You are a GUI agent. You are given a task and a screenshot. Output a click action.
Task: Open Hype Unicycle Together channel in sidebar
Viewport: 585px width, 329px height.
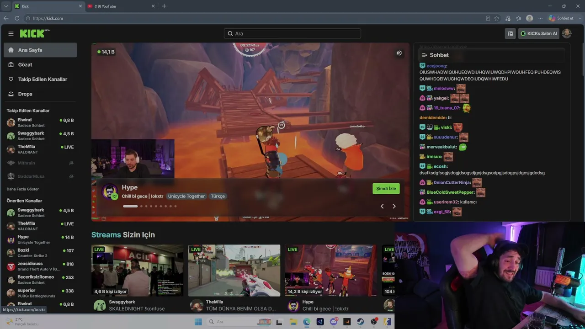(40, 239)
